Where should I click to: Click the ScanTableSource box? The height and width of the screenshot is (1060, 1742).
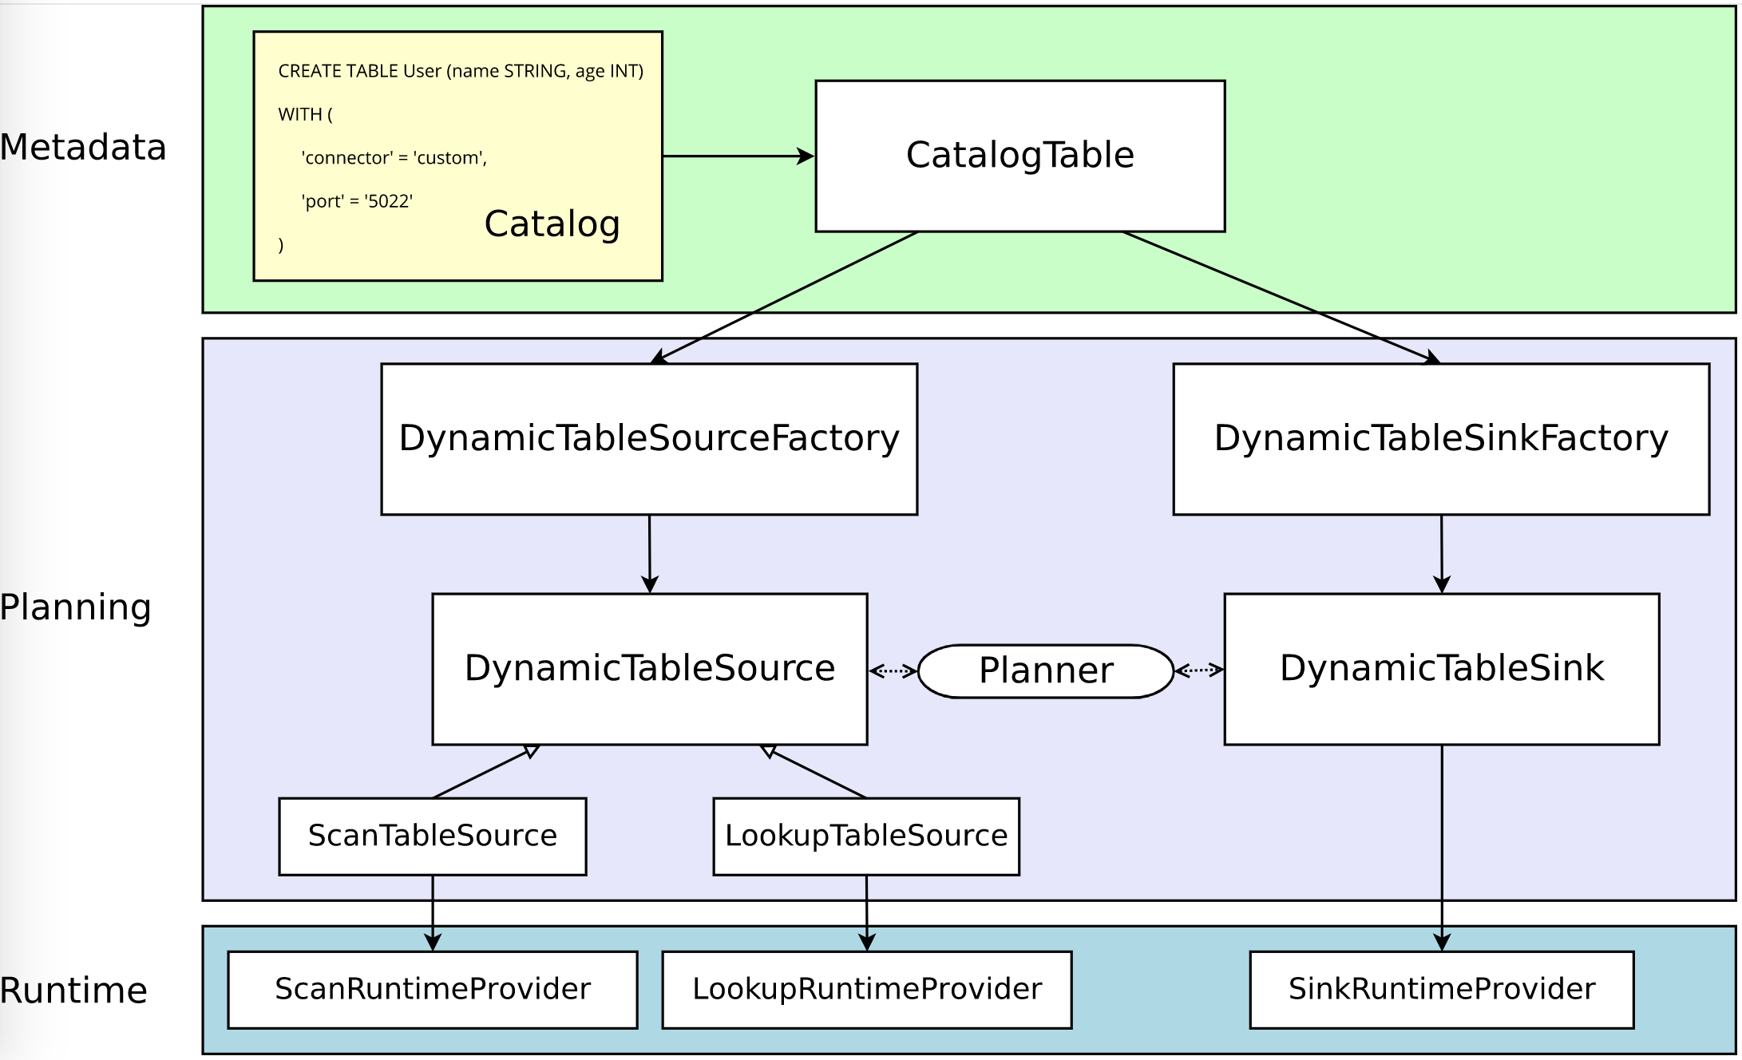click(432, 837)
